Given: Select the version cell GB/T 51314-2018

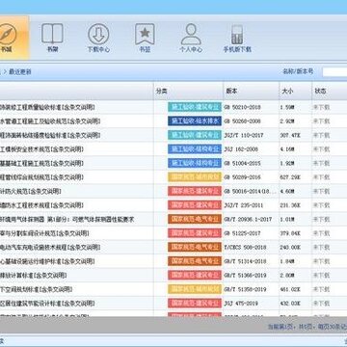Looking at the screenshot, I should pyautogui.click(x=245, y=261).
